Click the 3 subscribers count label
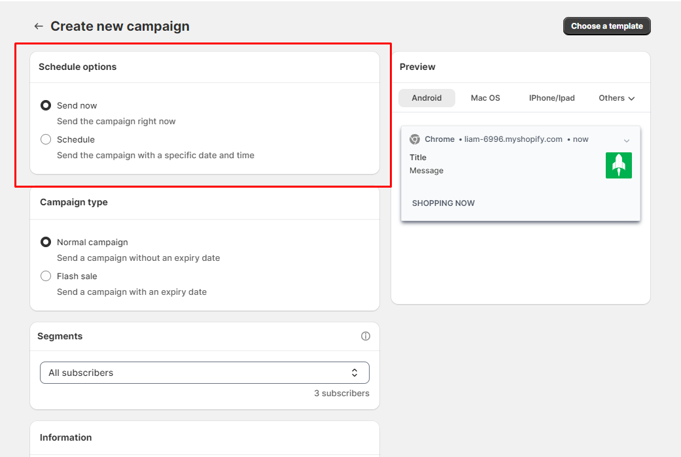This screenshot has height=457, width=681. click(341, 394)
